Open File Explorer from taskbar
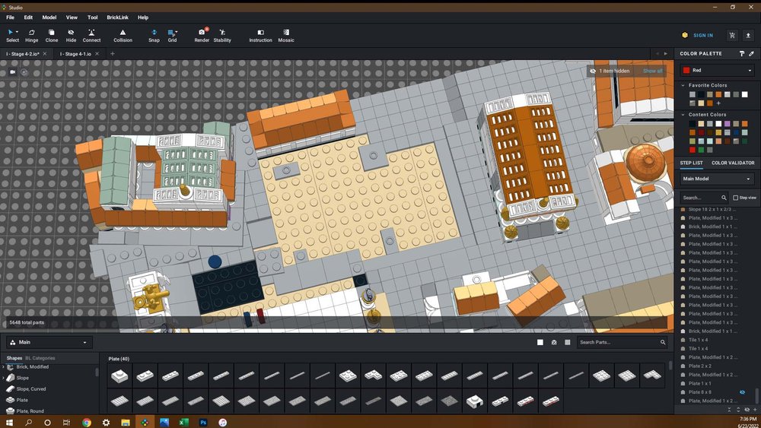 (x=126, y=422)
